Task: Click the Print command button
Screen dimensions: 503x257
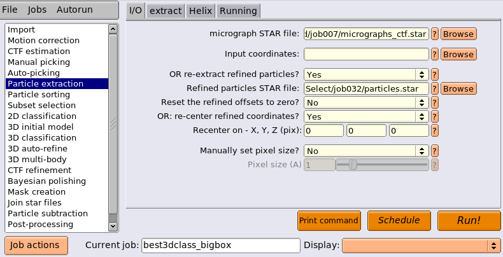Action: 329,221
